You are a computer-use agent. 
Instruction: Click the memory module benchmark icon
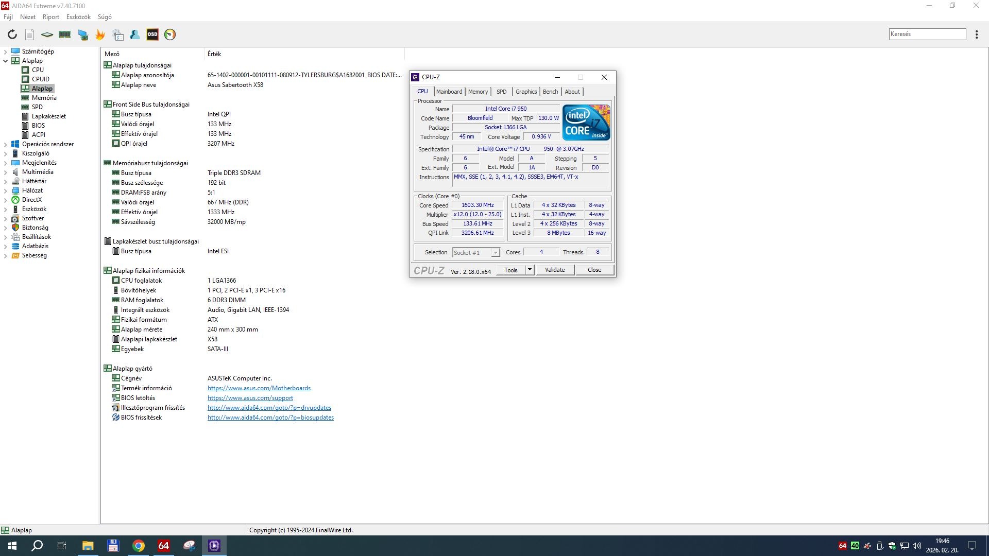65,34
